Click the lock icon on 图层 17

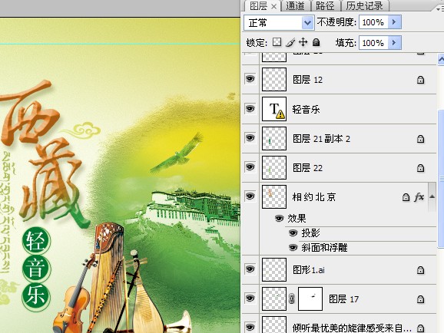coord(420,299)
